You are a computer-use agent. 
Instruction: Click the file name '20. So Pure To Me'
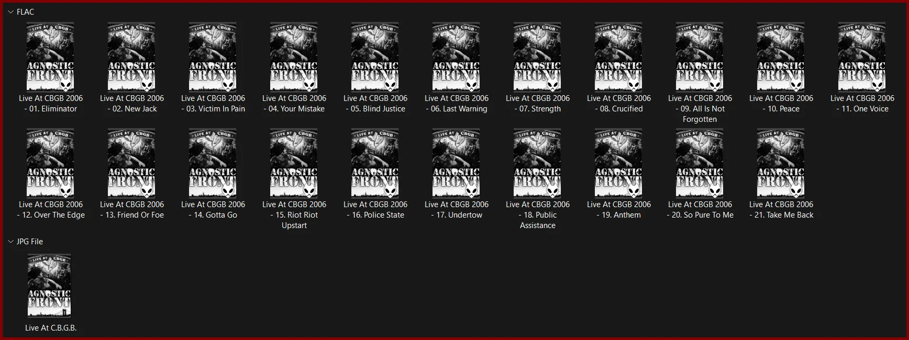point(700,210)
